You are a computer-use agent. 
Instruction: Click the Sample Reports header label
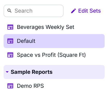point(32,72)
